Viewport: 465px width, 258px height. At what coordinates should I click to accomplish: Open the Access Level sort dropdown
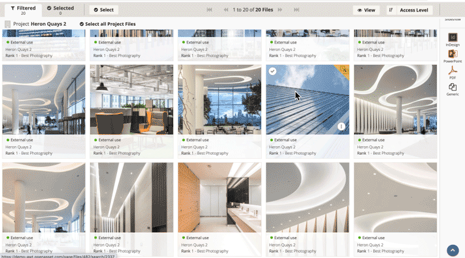click(x=414, y=10)
